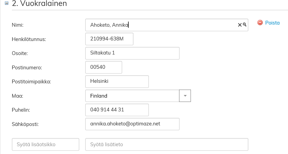Click the '2. Vuokralainen' section heading
Image resolution: width=288 pixels, height=154 pixels.
(x=39, y=4)
